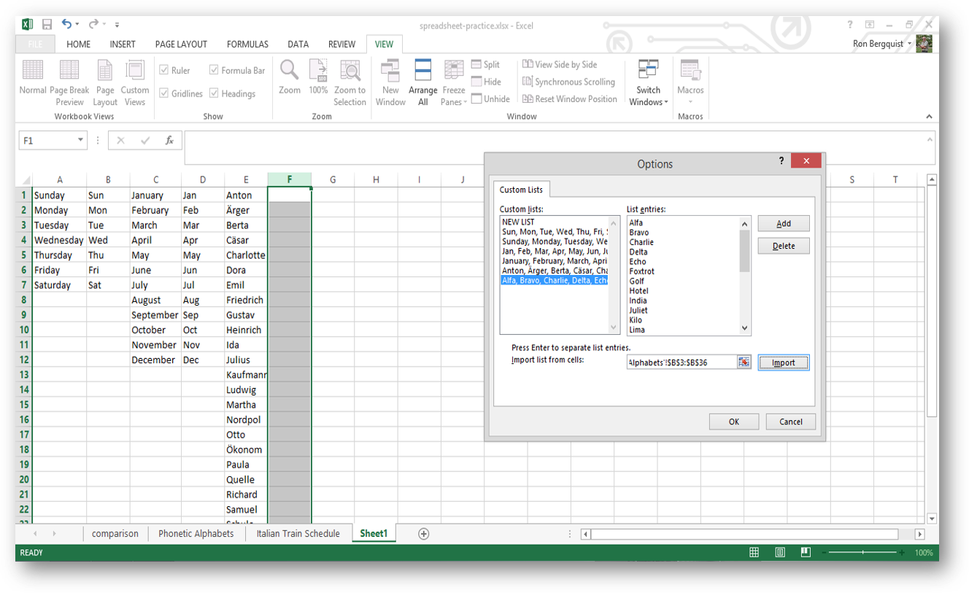Click the Zoom to Selection icon
The image size is (969, 593).
coord(350,71)
